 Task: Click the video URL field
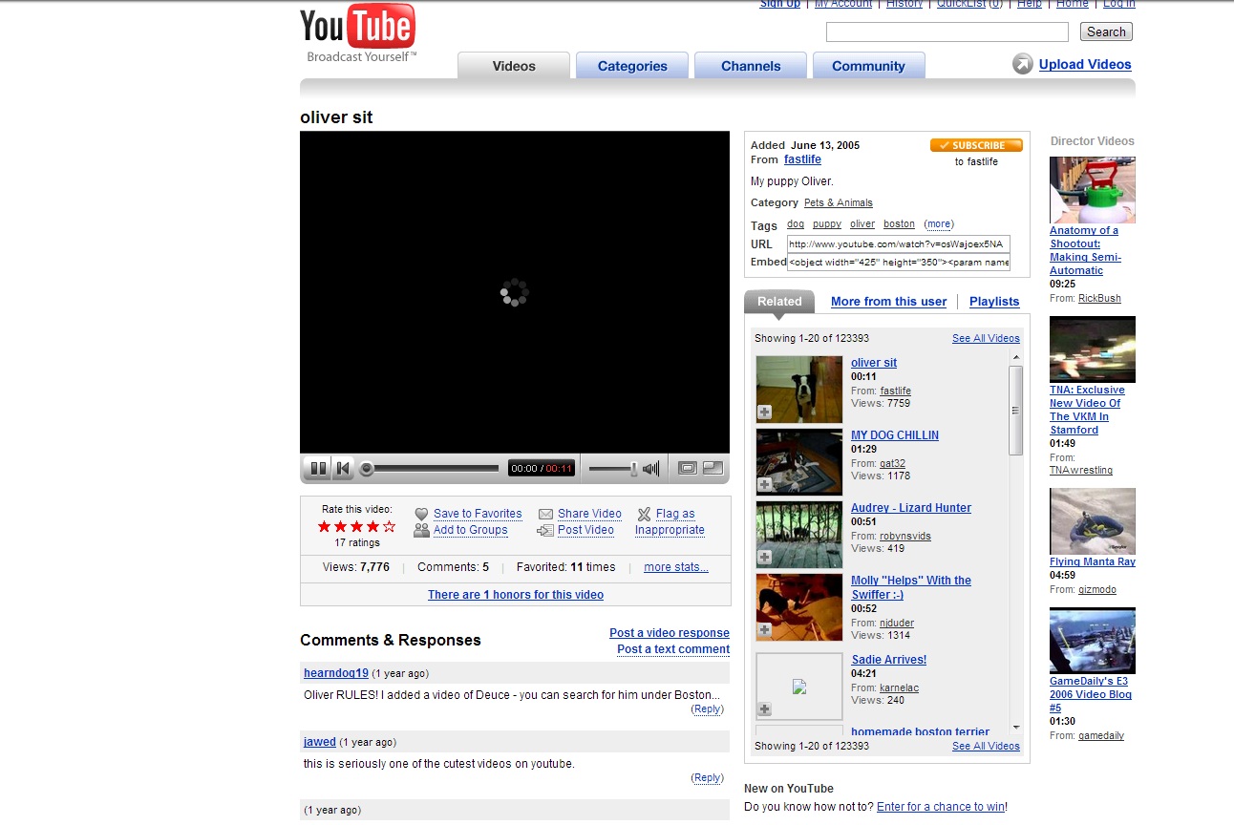[x=898, y=243]
